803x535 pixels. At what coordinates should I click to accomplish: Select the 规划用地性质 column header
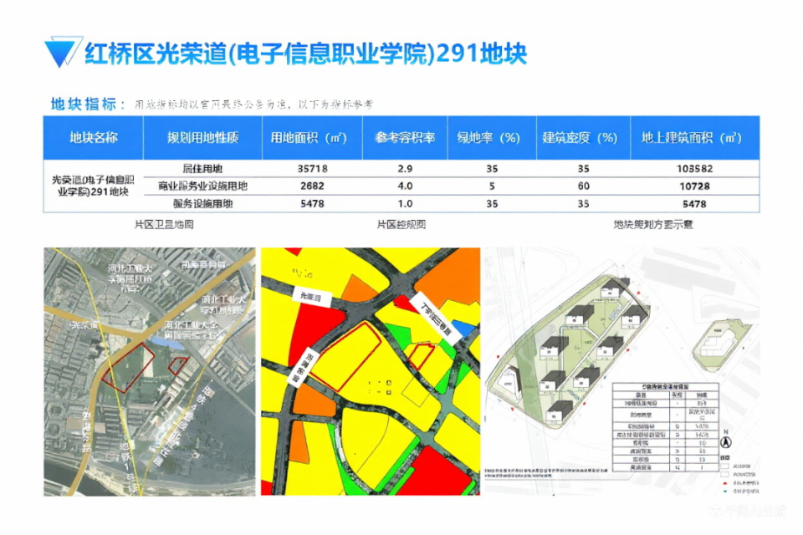click(x=202, y=138)
